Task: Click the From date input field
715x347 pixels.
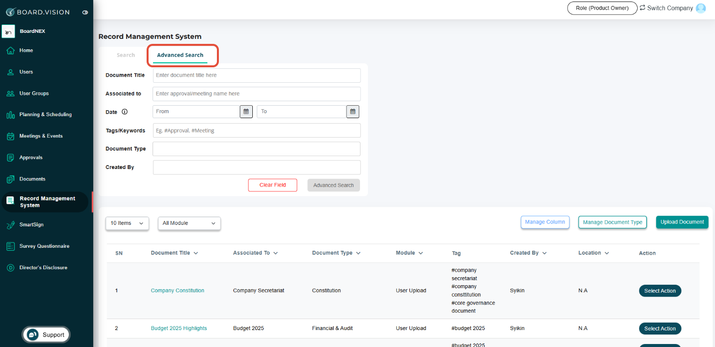Action: (196, 112)
